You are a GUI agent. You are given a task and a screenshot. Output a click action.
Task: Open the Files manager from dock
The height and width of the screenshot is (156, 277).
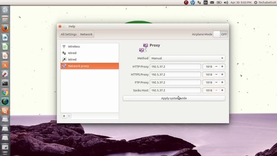tap(5, 19)
